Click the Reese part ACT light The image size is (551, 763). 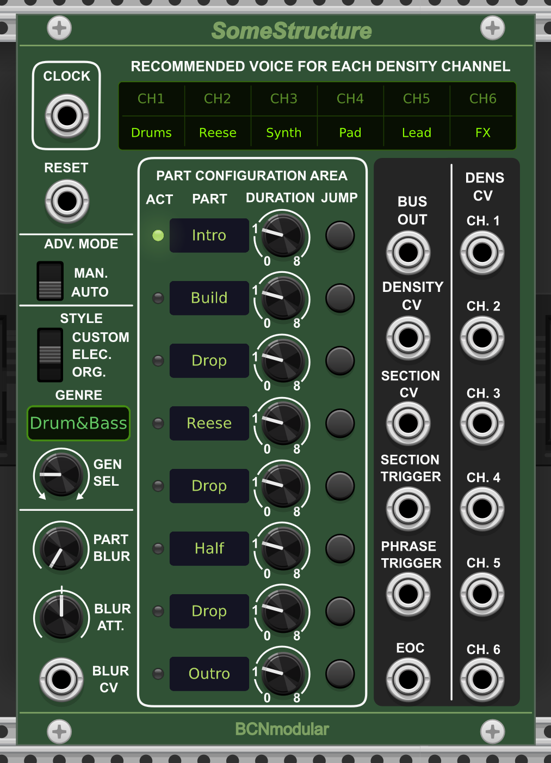pyautogui.click(x=158, y=423)
